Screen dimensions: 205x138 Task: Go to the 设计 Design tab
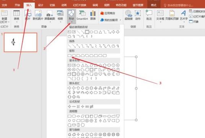click(x=41, y=5)
